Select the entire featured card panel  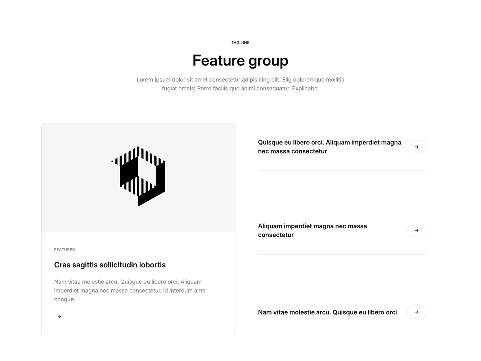138,228
